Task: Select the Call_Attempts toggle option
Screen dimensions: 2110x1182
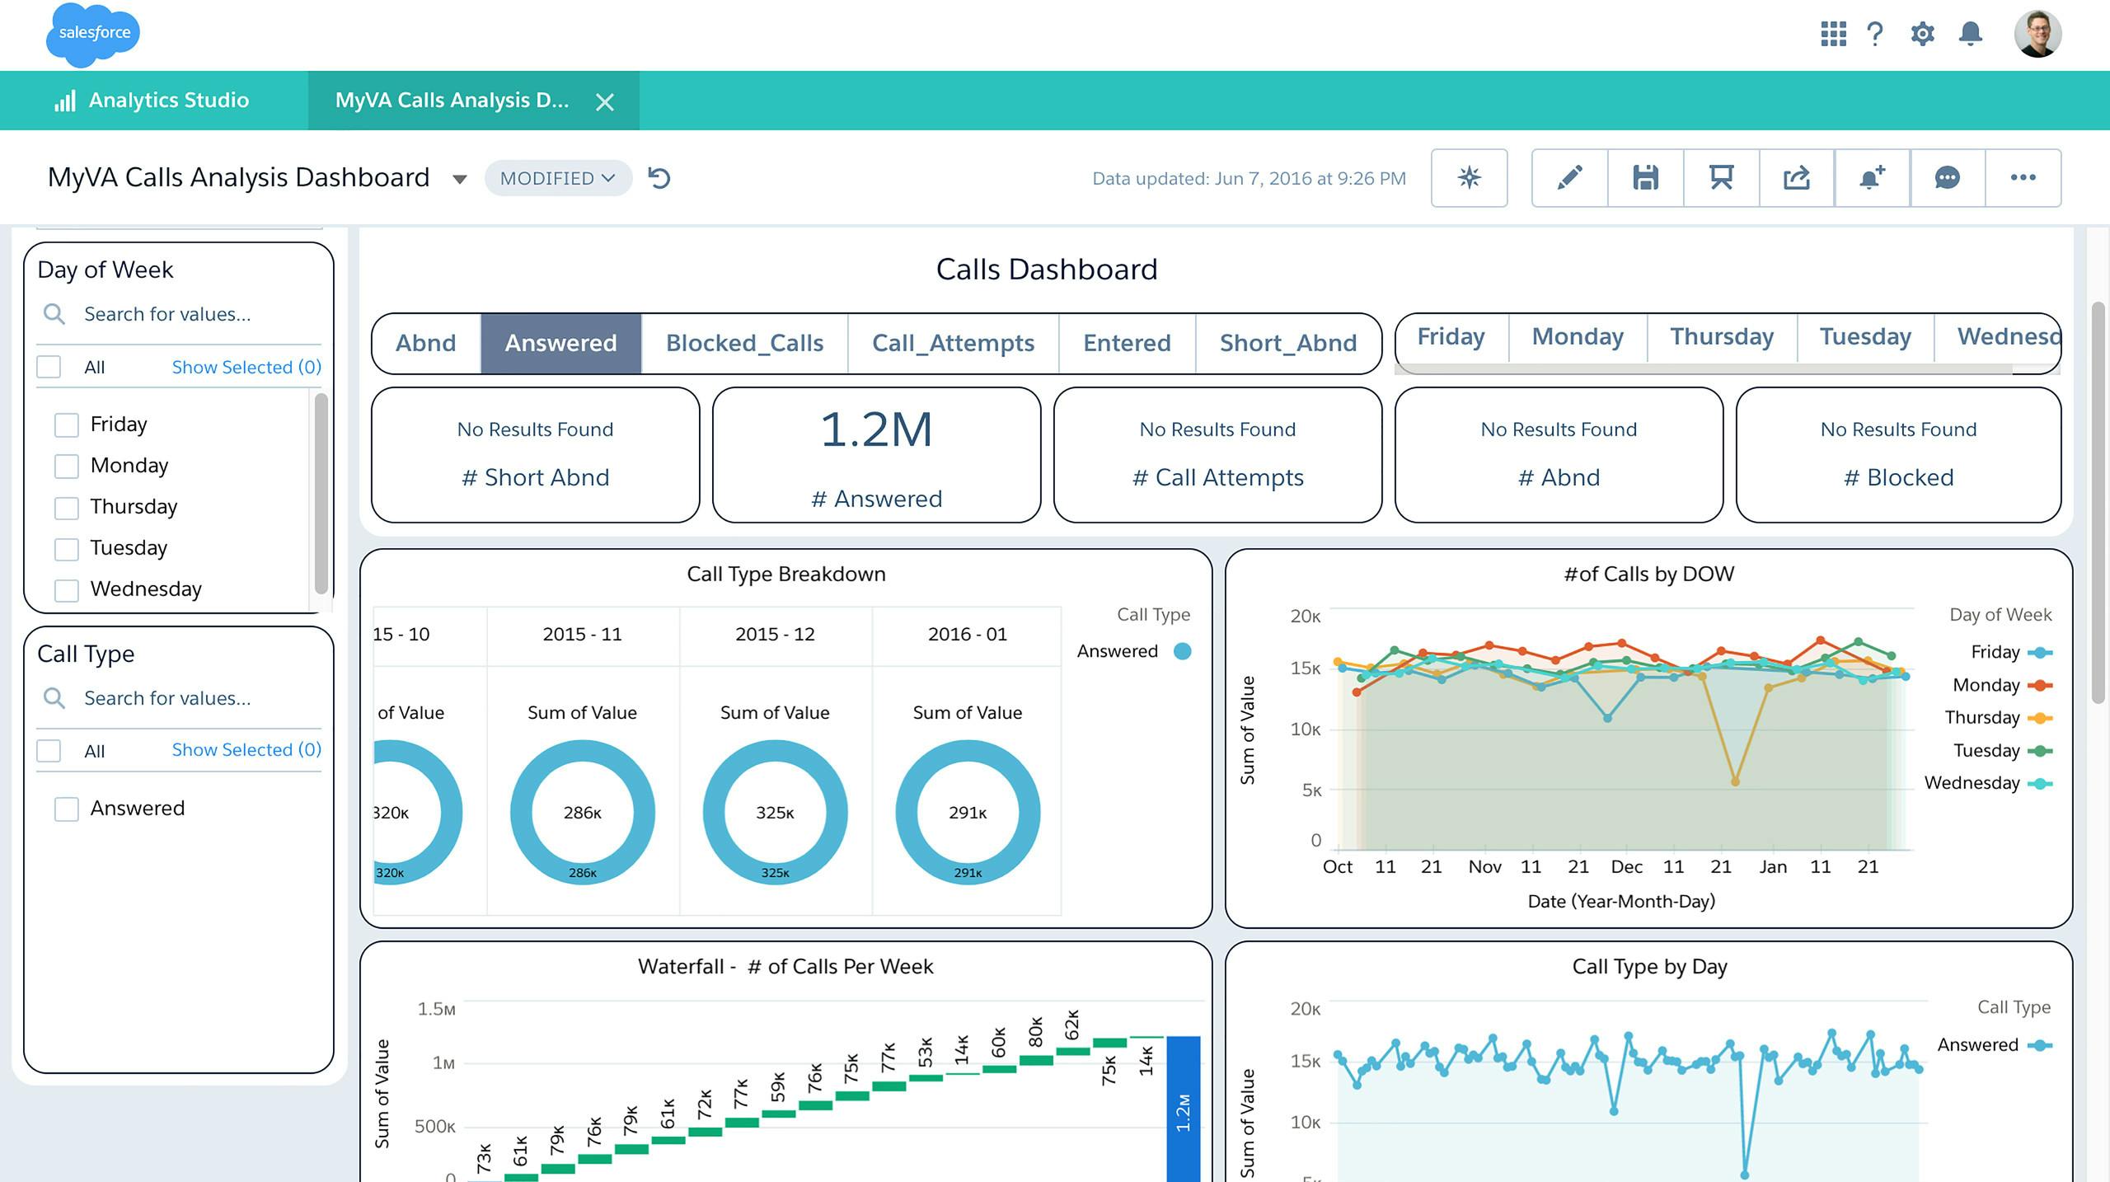Action: (x=953, y=343)
